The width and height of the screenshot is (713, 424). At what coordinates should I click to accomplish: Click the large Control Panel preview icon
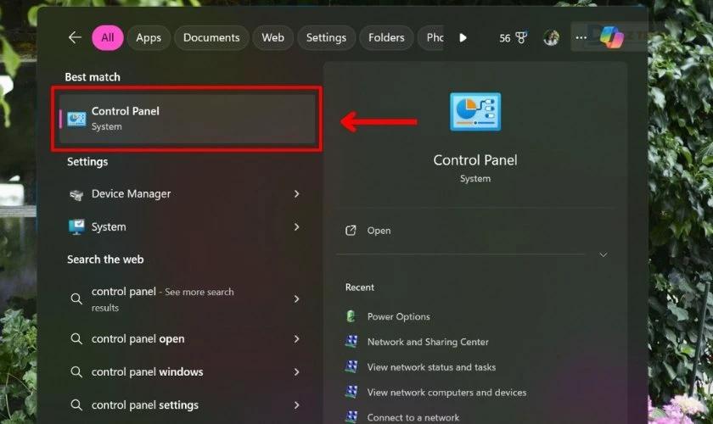475,112
